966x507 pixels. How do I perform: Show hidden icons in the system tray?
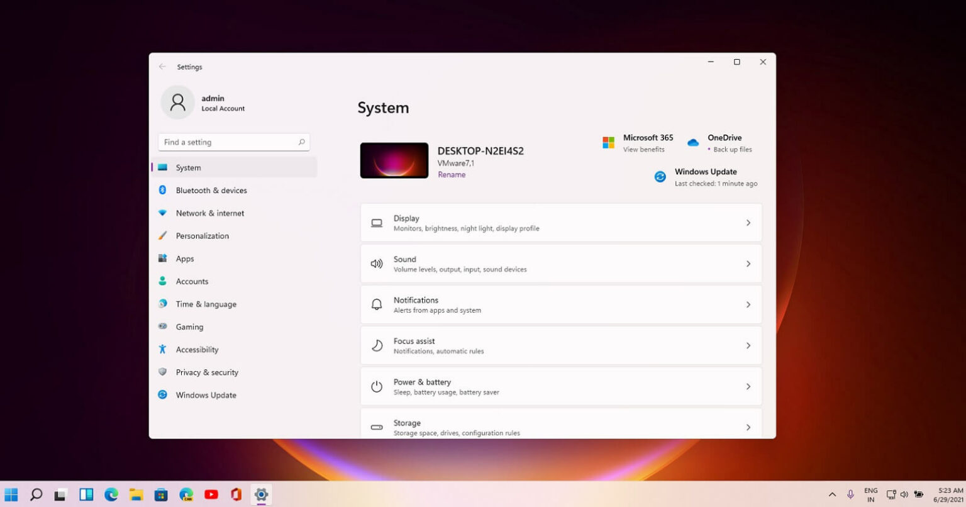click(831, 494)
